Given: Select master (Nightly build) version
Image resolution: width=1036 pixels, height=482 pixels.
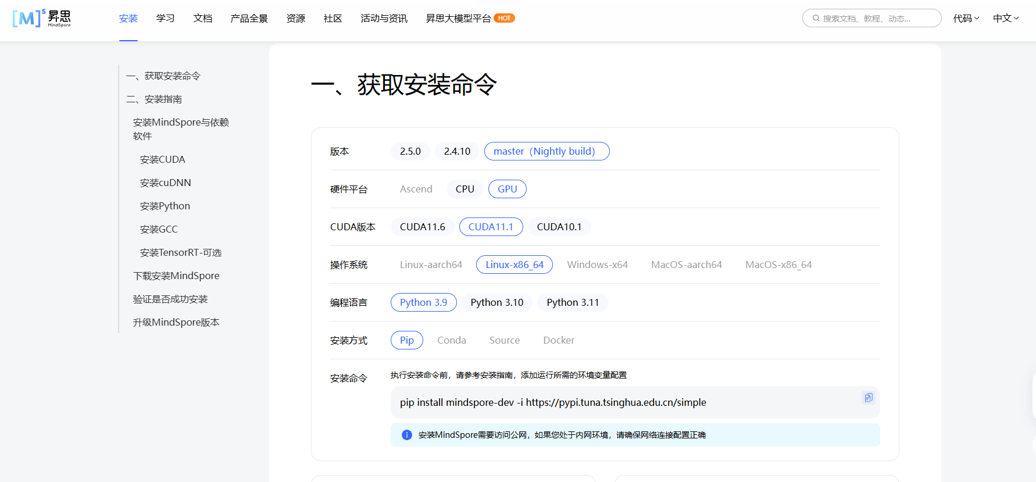Looking at the screenshot, I should pos(546,151).
